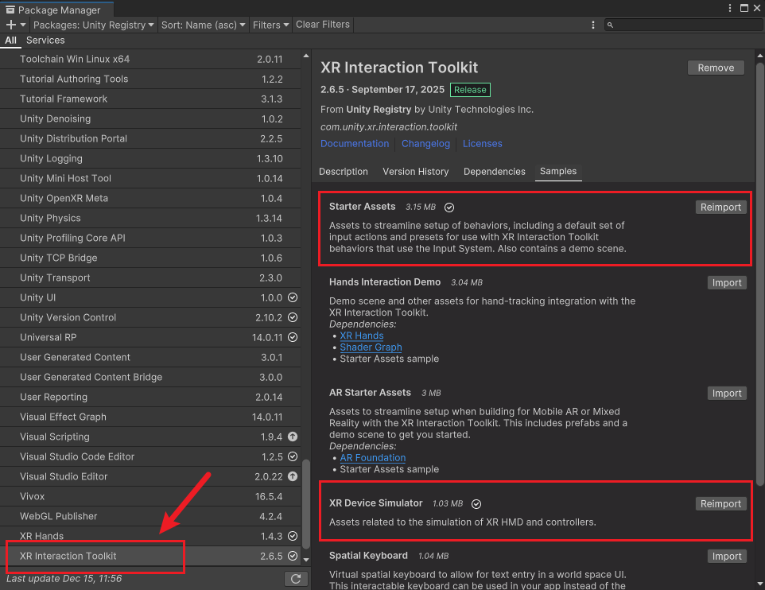Reimport the Starter Assets sample
This screenshot has height=590, width=765.
click(720, 207)
